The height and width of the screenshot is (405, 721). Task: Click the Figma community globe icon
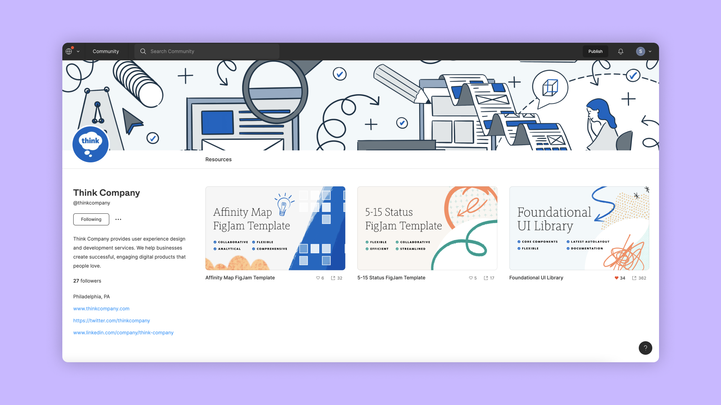tap(69, 51)
